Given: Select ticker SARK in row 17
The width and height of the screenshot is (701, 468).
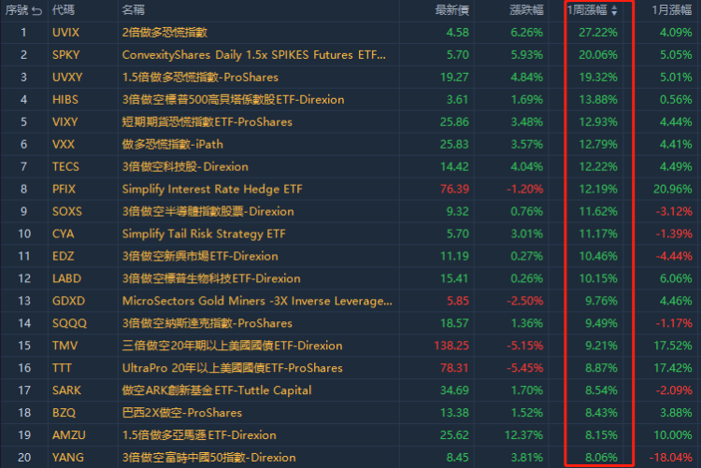Looking at the screenshot, I should click(x=66, y=390).
